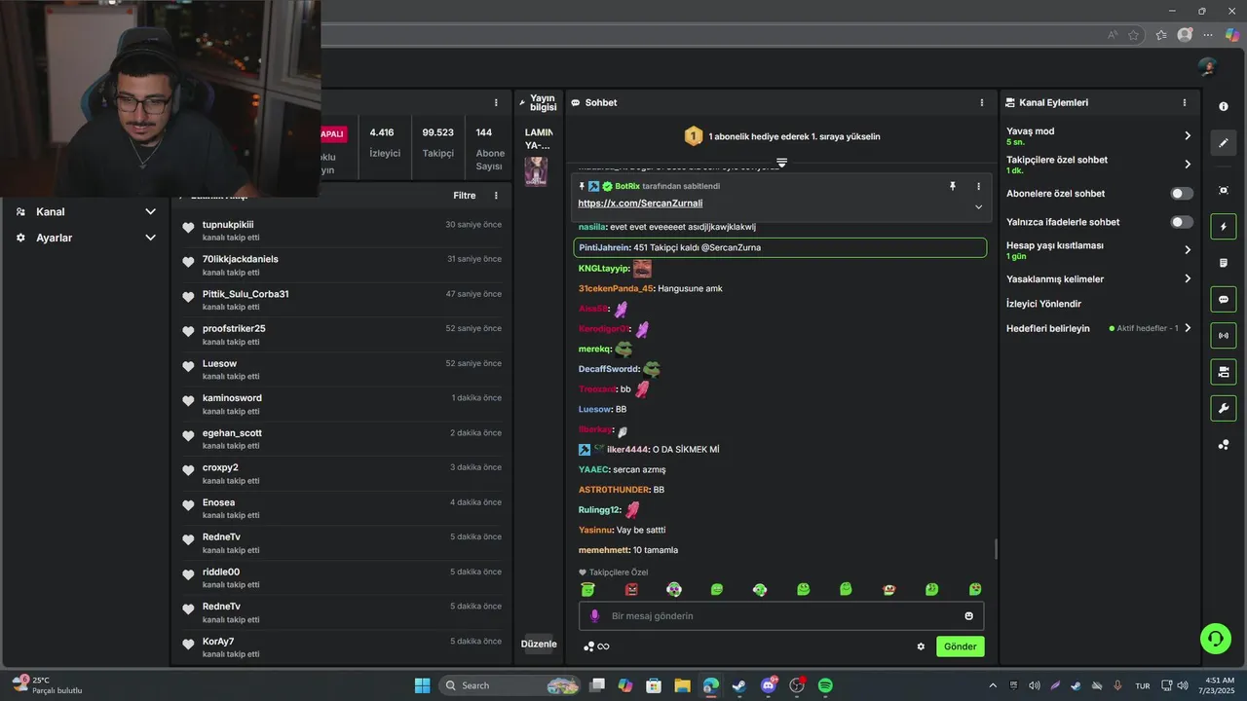Select follower tupnukpikiii row
Screen dimensions: 1247x701
[x=342, y=231]
